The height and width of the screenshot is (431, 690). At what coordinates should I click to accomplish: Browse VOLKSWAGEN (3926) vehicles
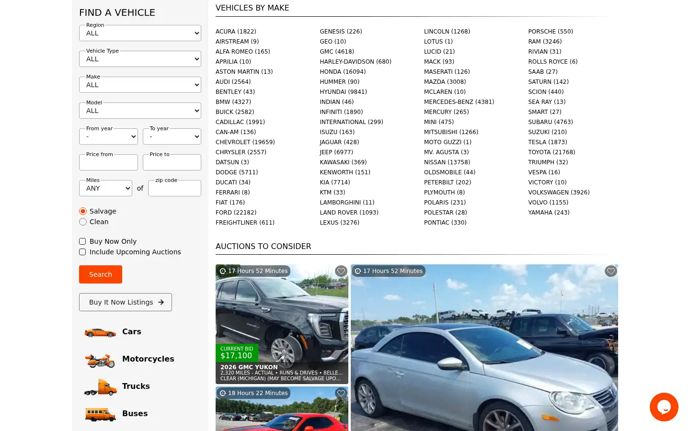tap(559, 193)
